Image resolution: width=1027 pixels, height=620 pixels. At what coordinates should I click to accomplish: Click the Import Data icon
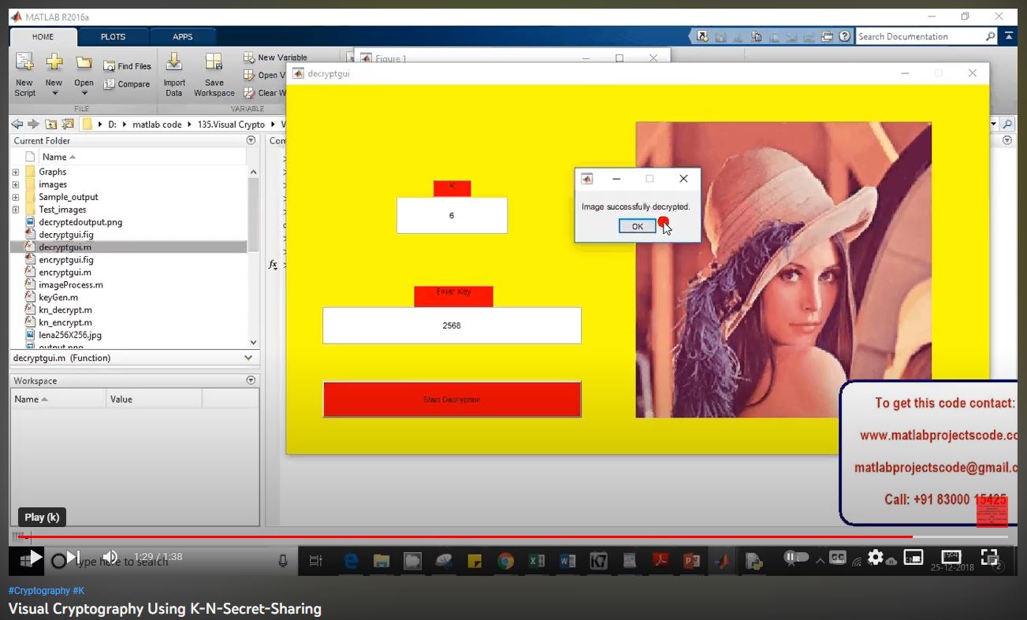point(174,65)
